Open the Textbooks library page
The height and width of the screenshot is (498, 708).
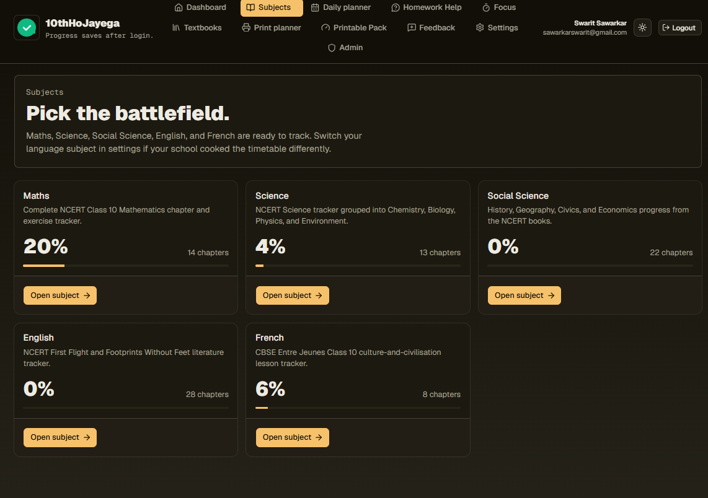(x=197, y=27)
